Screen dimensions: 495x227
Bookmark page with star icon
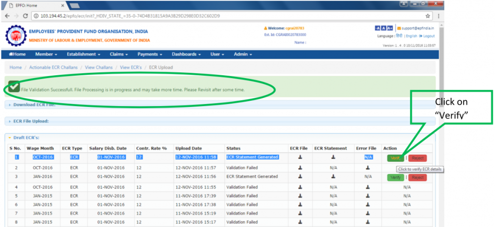point(427,16)
